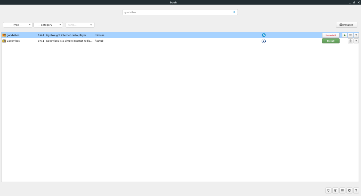This screenshot has width=361, height=196.
Task: Open themes with the palette icon
Action: click(335, 190)
